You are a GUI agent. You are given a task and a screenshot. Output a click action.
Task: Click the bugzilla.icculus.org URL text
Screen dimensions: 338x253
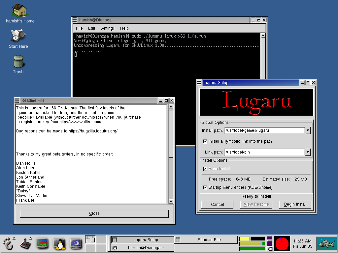[93, 131]
